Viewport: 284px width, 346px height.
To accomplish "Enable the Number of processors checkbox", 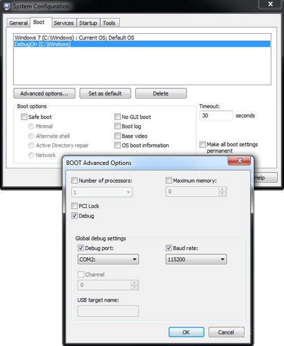I will [x=74, y=181].
